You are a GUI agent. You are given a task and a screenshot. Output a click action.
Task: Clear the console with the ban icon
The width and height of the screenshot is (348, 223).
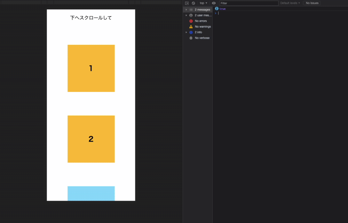[193, 3]
